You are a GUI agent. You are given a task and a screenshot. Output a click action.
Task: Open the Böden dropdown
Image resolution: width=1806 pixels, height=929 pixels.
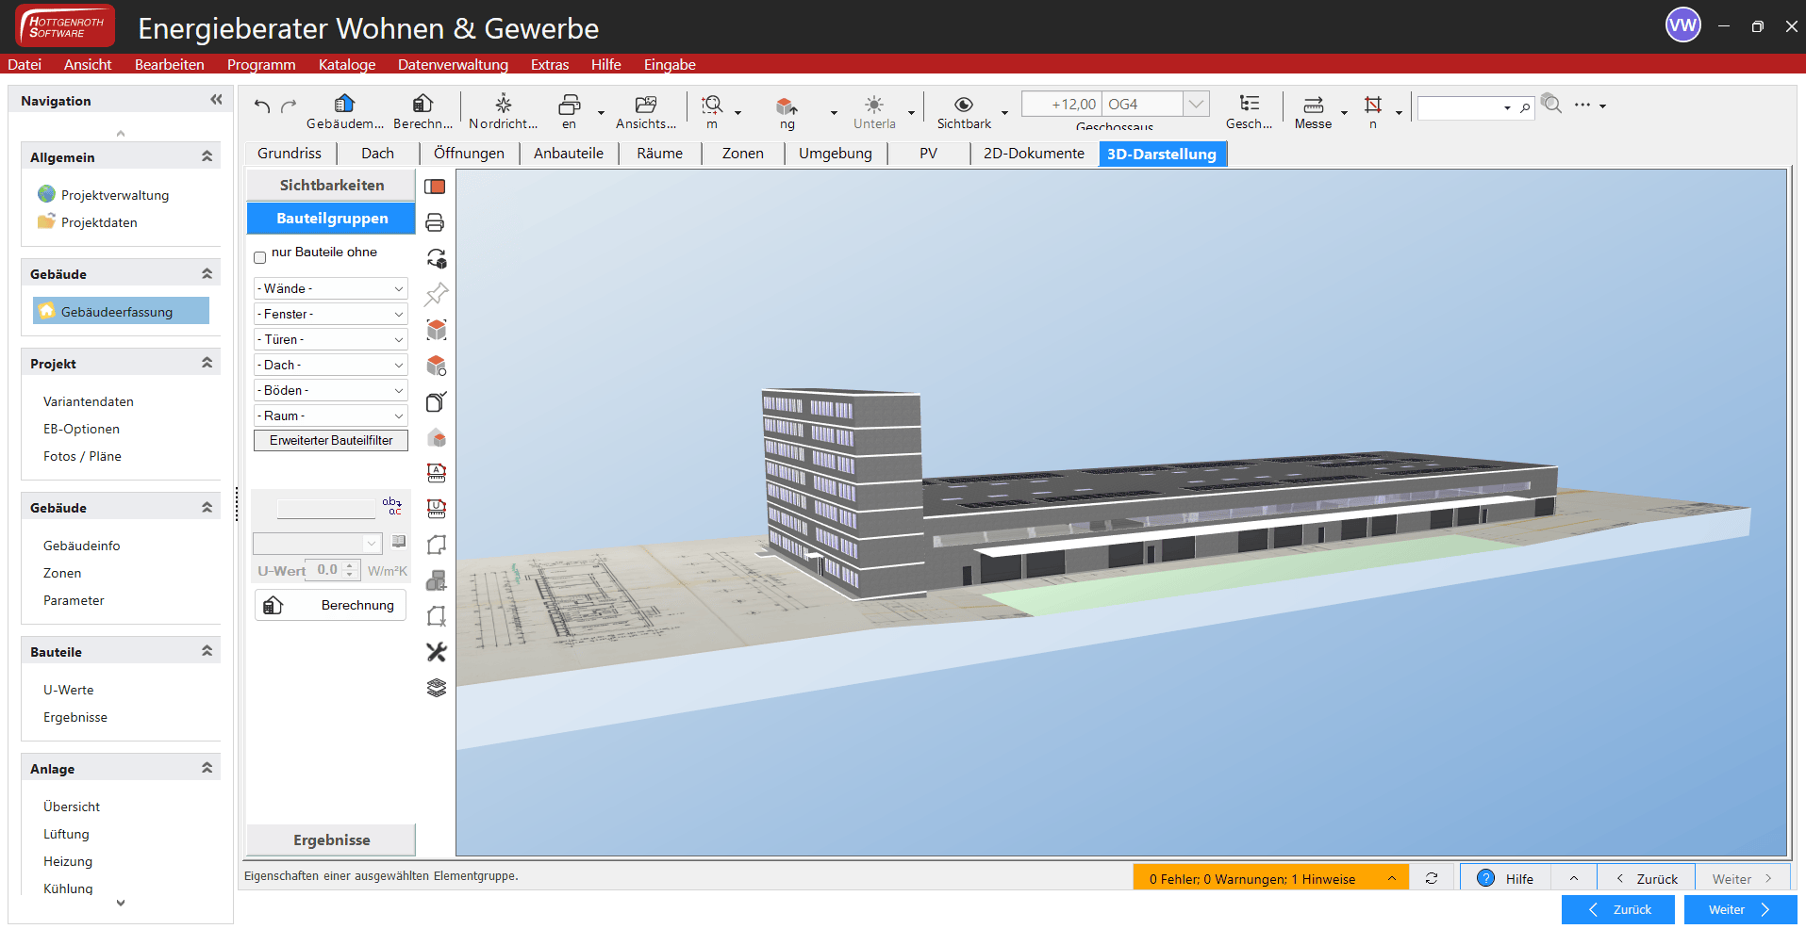[331, 390]
